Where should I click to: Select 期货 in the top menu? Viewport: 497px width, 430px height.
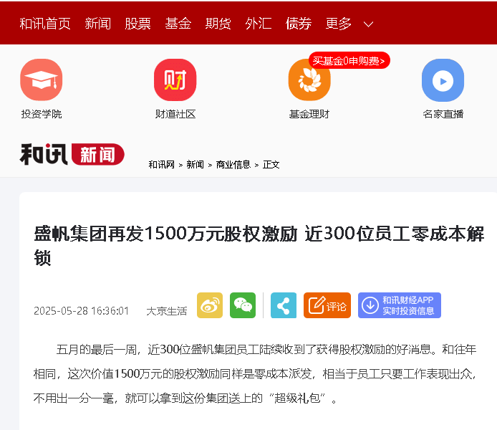pyautogui.click(x=218, y=24)
